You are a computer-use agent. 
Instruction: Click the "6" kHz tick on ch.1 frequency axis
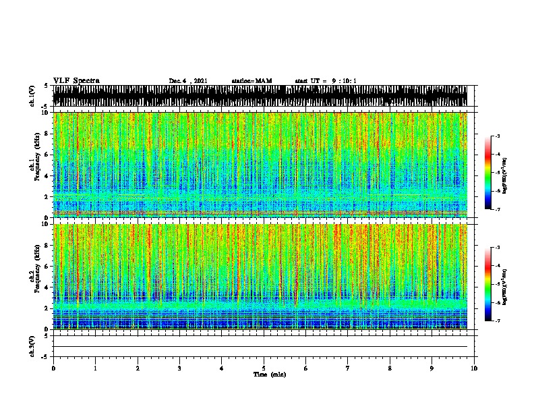point(47,155)
